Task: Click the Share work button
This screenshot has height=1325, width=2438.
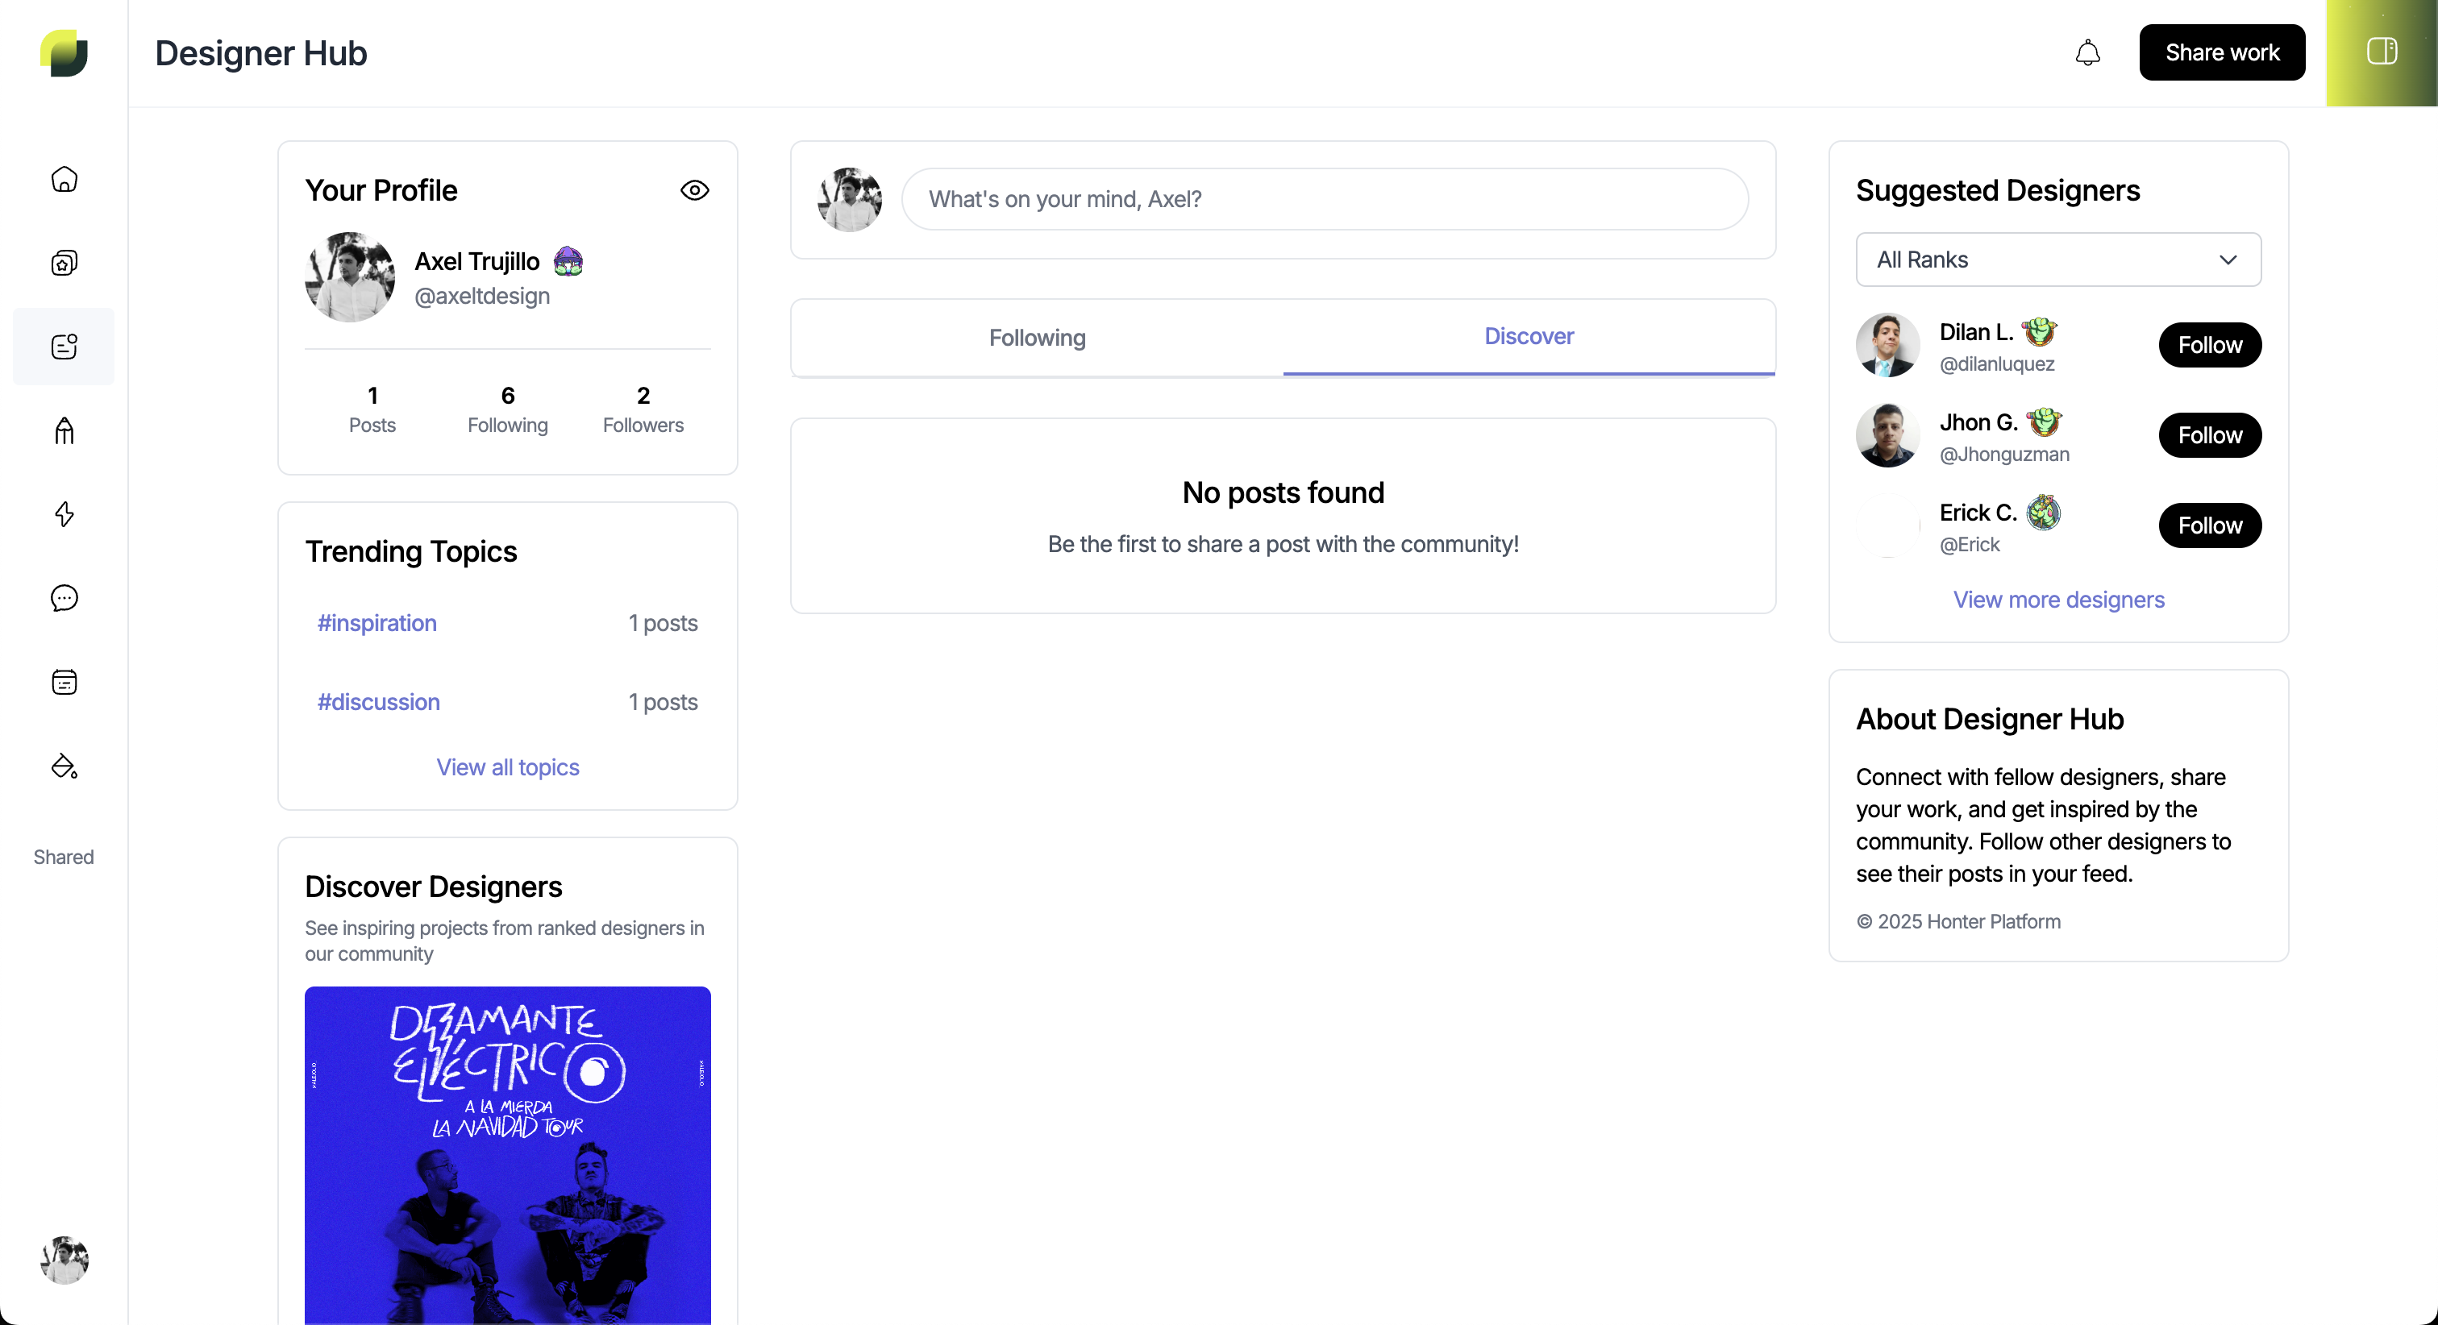Action: 2221,53
